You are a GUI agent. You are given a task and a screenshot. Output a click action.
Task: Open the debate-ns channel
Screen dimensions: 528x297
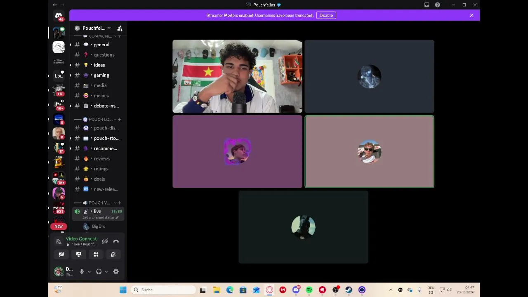(x=97, y=106)
